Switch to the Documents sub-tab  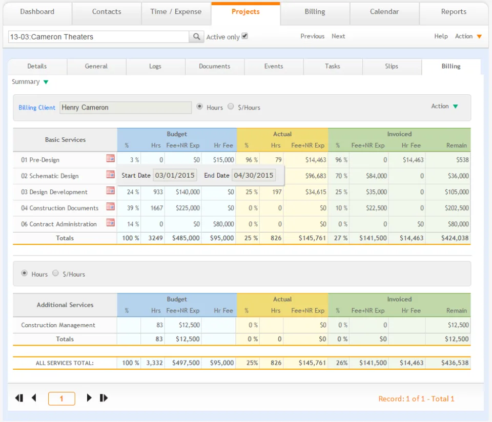tap(215, 67)
